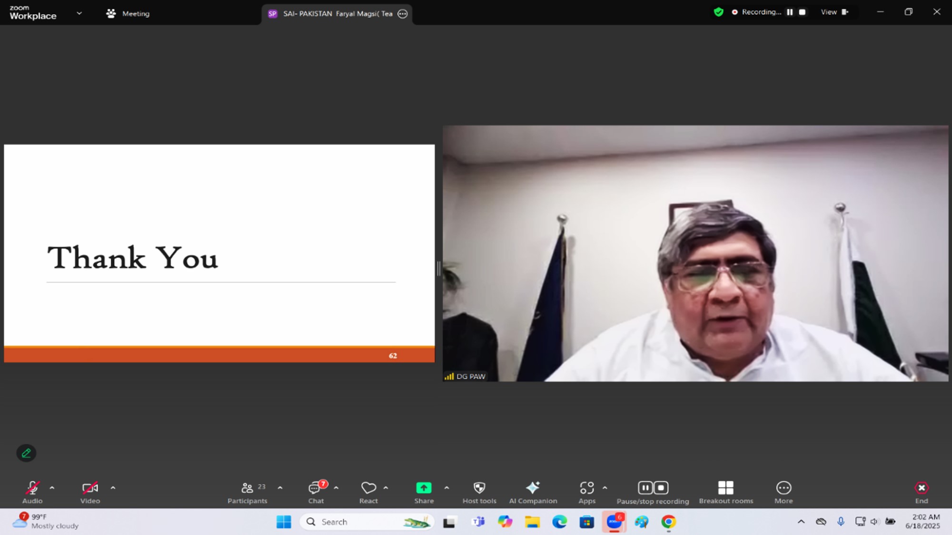Open React emoji picker
This screenshot has width=952, height=535.
(x=368, y=492)
